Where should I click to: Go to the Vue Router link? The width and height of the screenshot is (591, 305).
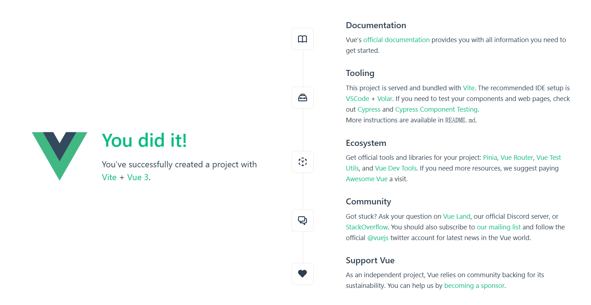516,158
